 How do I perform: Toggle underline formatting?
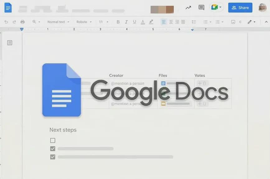[x=135, y=22]
